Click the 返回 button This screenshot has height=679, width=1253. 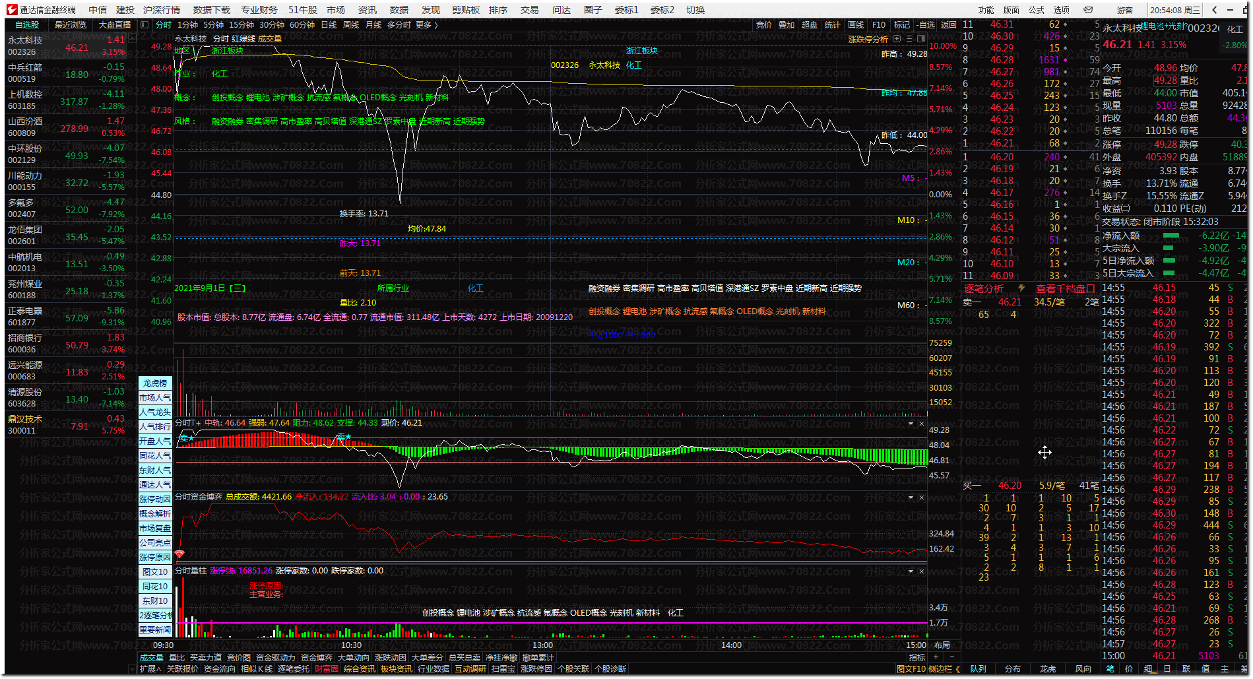click(x=948, y=25)
